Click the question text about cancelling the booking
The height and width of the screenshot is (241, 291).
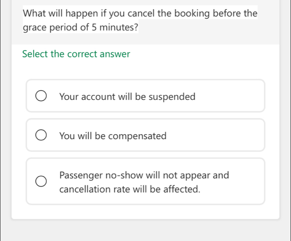[140, 13]
